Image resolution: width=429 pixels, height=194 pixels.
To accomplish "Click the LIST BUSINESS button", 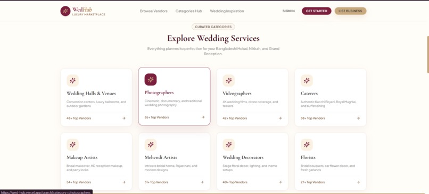I will (350, 11).
